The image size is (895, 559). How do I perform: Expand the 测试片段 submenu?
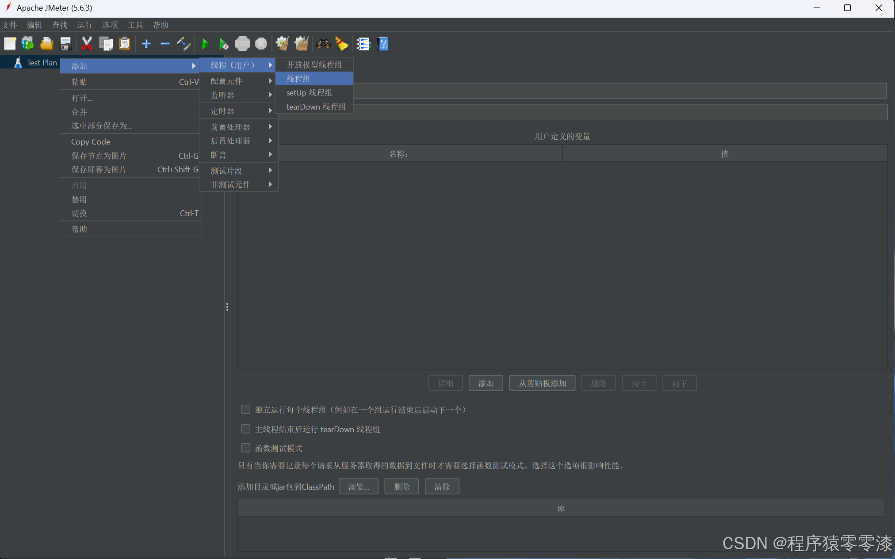coord(238,171)
